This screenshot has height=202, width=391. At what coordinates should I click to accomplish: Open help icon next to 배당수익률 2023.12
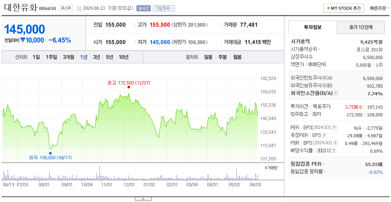pyautogui.click(x=334, y=151)
